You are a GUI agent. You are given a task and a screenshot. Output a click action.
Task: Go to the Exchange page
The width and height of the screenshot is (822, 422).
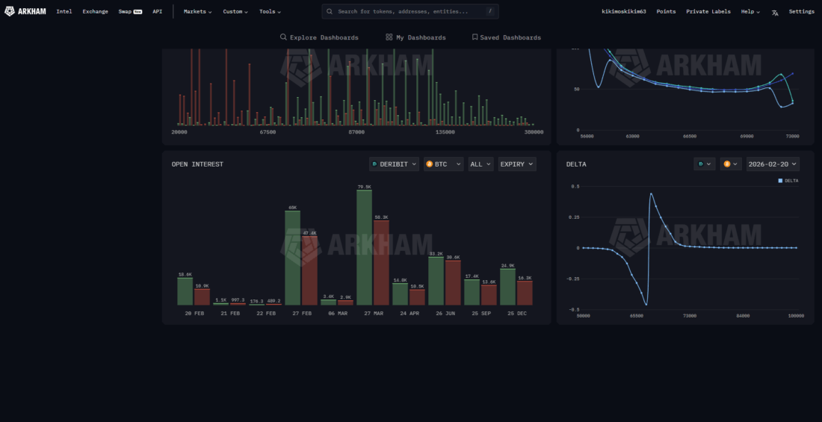pyautogui.click(x=95, y=11)
